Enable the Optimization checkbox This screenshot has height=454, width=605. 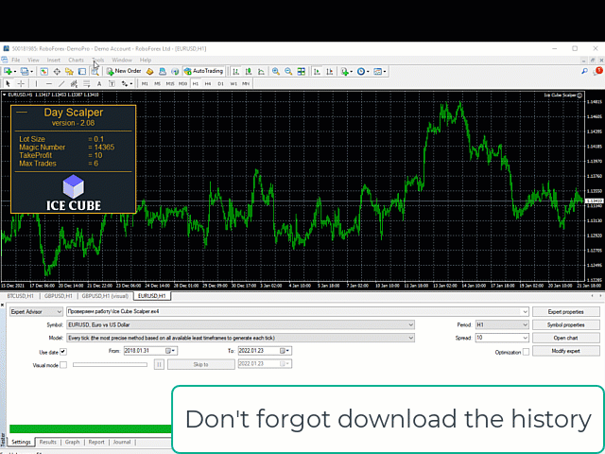click(x=526, y=352)
